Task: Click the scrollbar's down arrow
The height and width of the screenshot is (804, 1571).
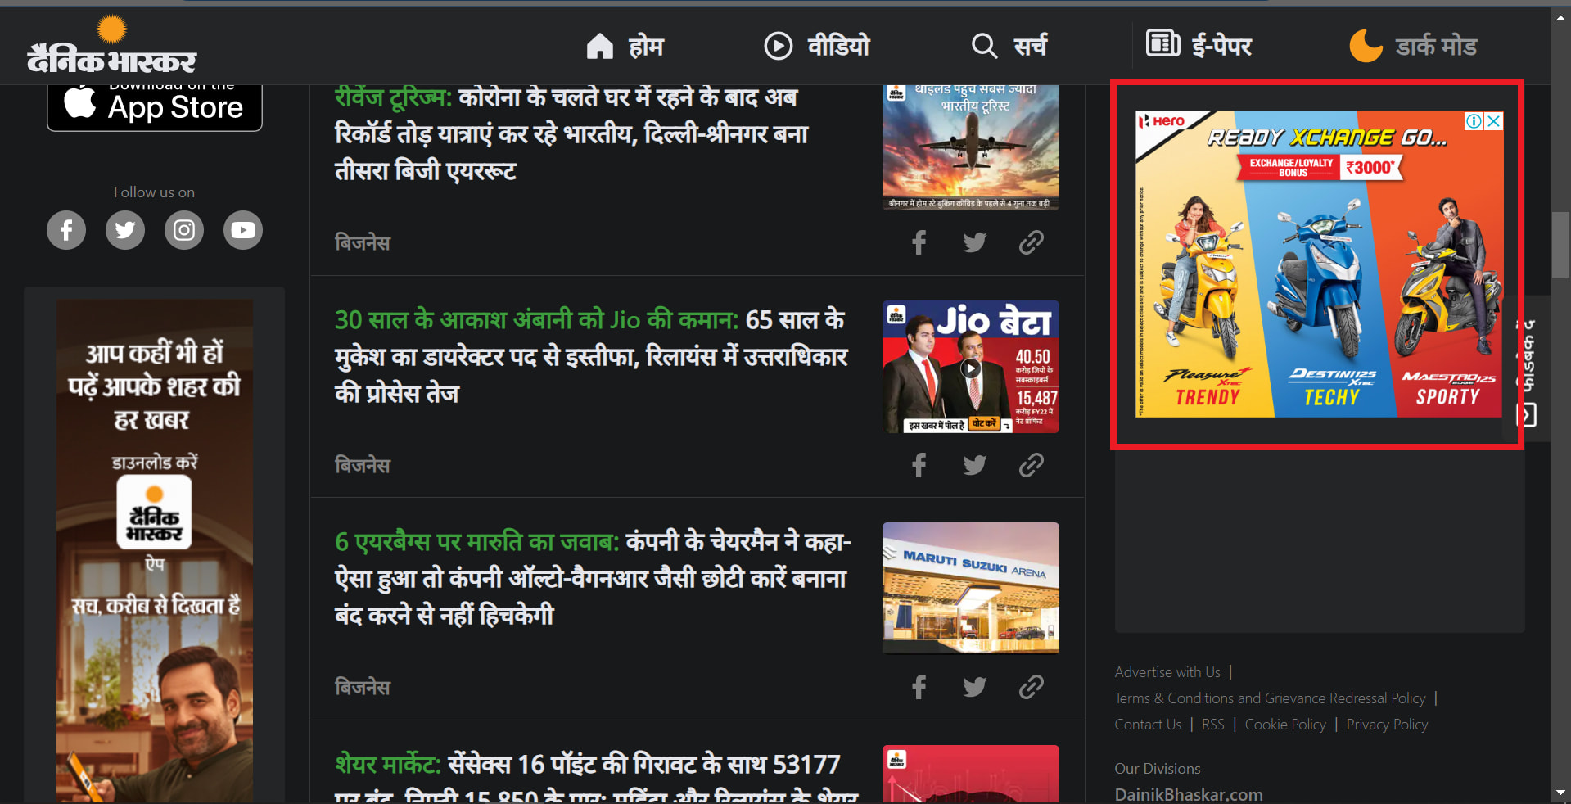Action: point(1560,793)
